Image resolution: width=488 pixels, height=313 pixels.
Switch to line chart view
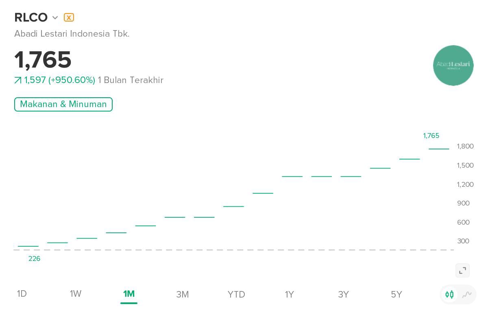[467, 294]
